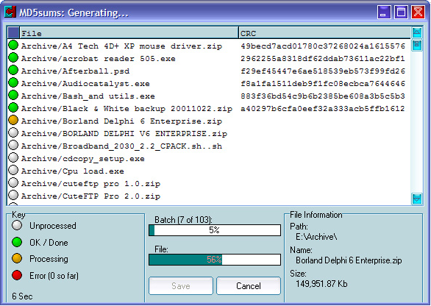This screenshot has width=431, height=306.
Task: Click the grayed Save button
Action: pyautogui.click(x=181, y=286)
